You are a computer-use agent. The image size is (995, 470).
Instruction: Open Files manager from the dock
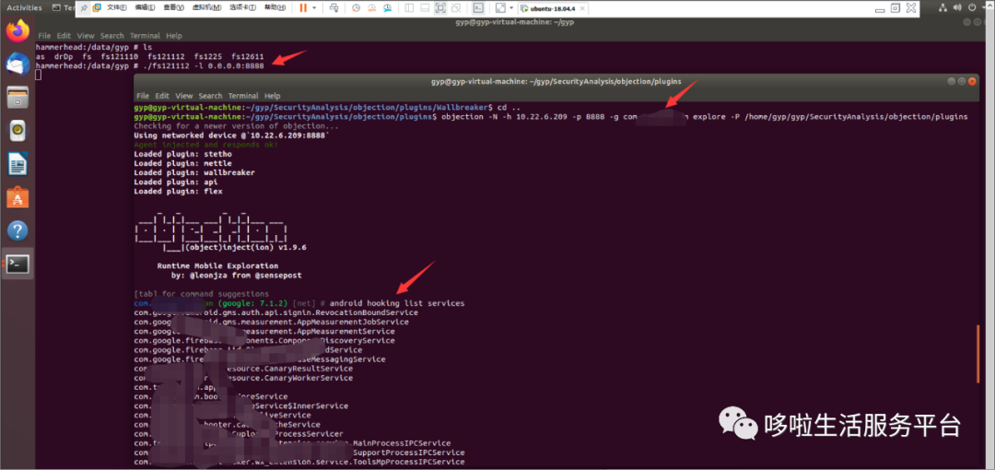point(18,98)
